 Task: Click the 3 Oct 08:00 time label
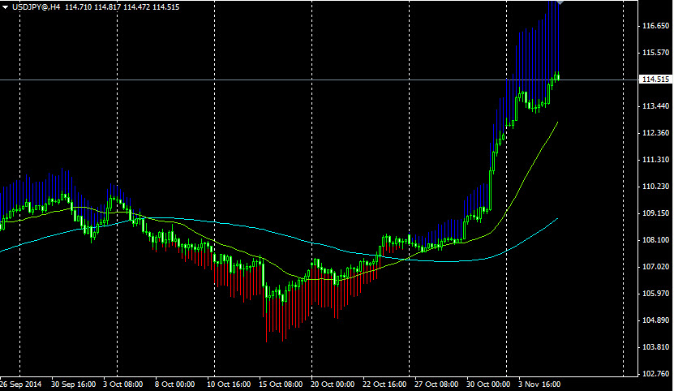123,385
